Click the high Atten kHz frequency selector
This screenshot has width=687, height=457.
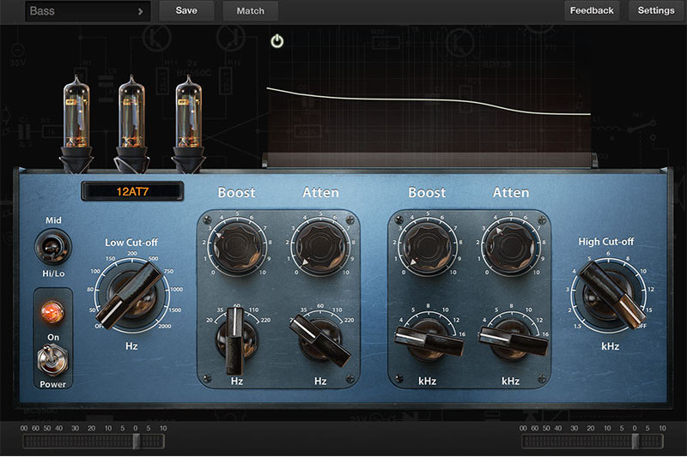(513, 341)
